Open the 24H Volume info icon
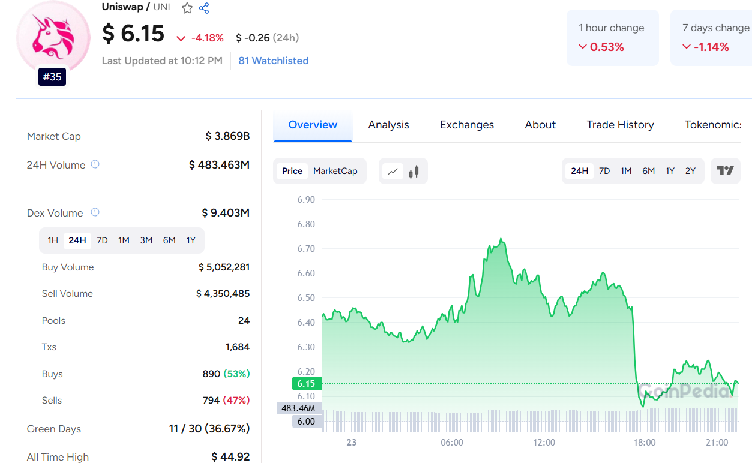 point(95,164)
